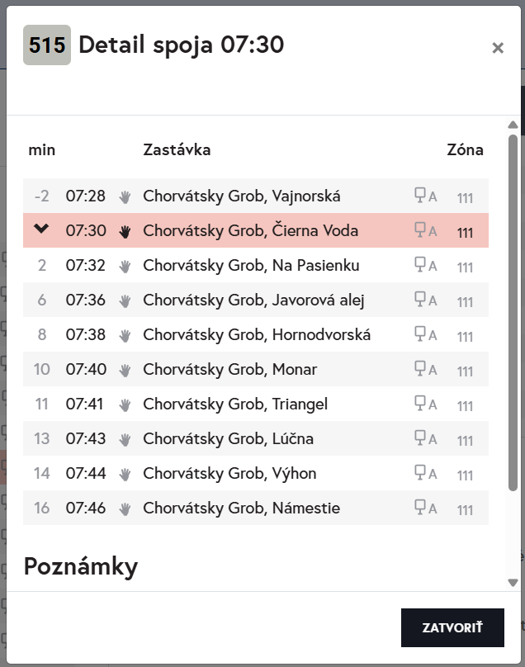Click the 515 line number badge
The image size is (525, 667).
[x=47, y=45]
